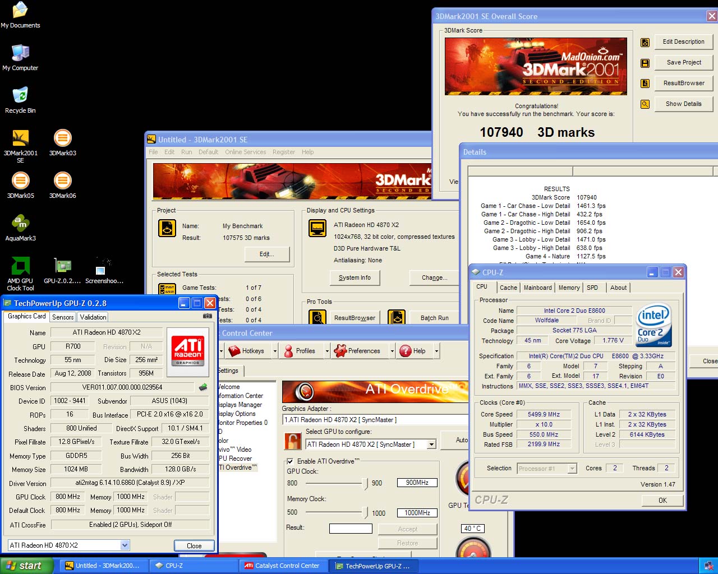Click the BIOS save chip icon in GPU-Z
Viewport: 718px width, 574px height.
pos(203,387)
